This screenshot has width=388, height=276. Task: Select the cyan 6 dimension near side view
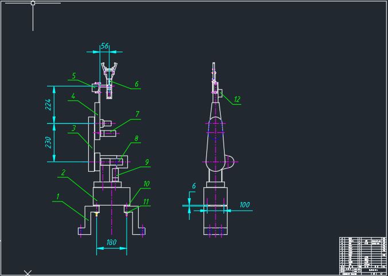tap(194, 186)
